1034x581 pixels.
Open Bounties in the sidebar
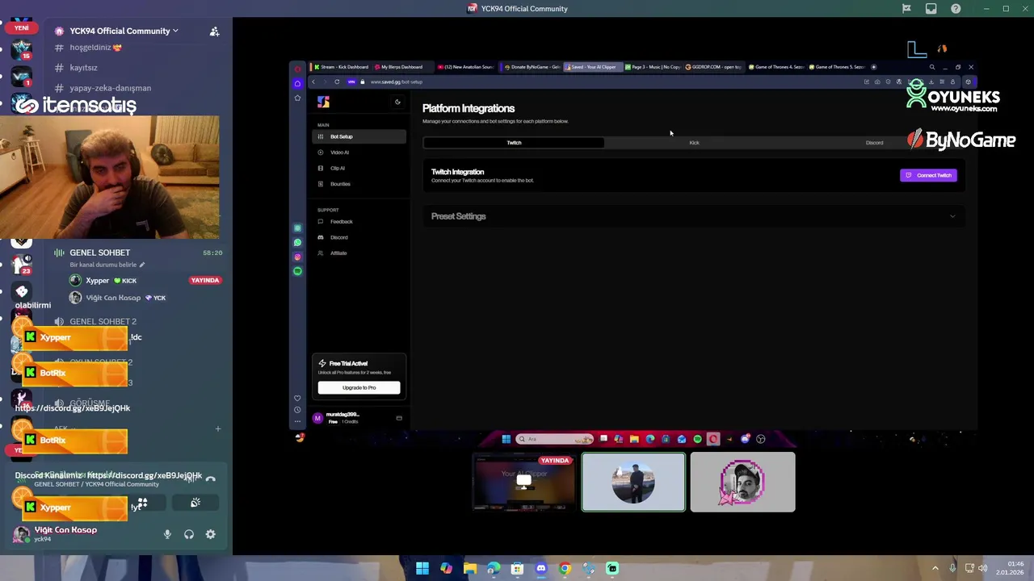point(359,184)
